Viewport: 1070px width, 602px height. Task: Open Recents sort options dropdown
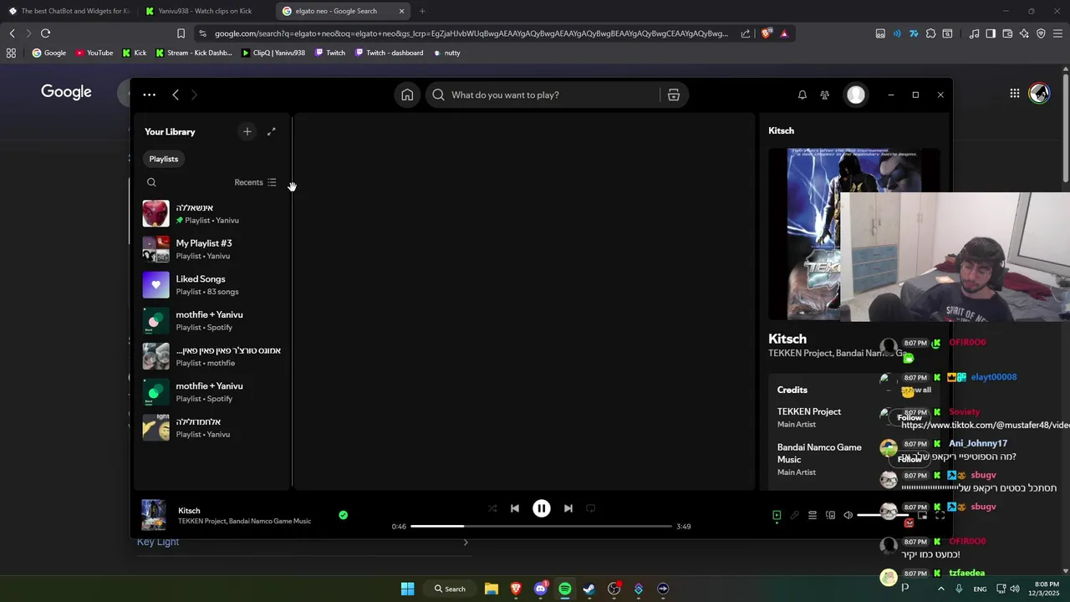(255, 182)
